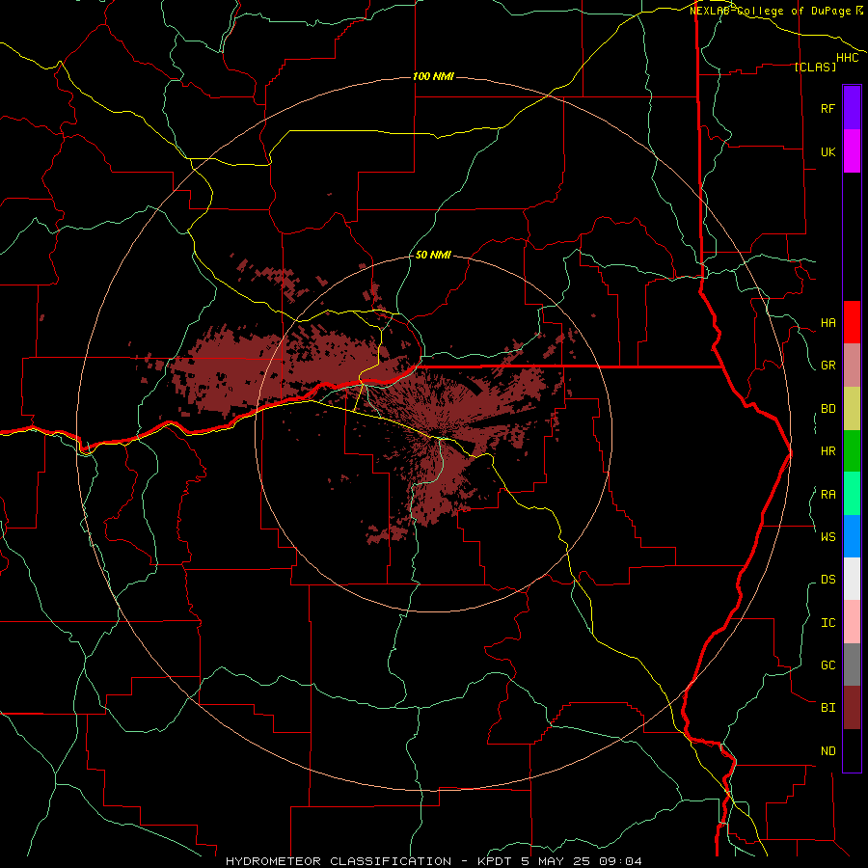Viewport: 868px width, 868px height.
Task: Click the HHC product label
Action: [848, 58]
